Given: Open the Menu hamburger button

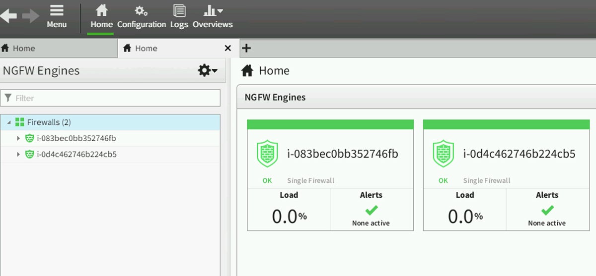Looking at the screenshot, I should (57, 16).
